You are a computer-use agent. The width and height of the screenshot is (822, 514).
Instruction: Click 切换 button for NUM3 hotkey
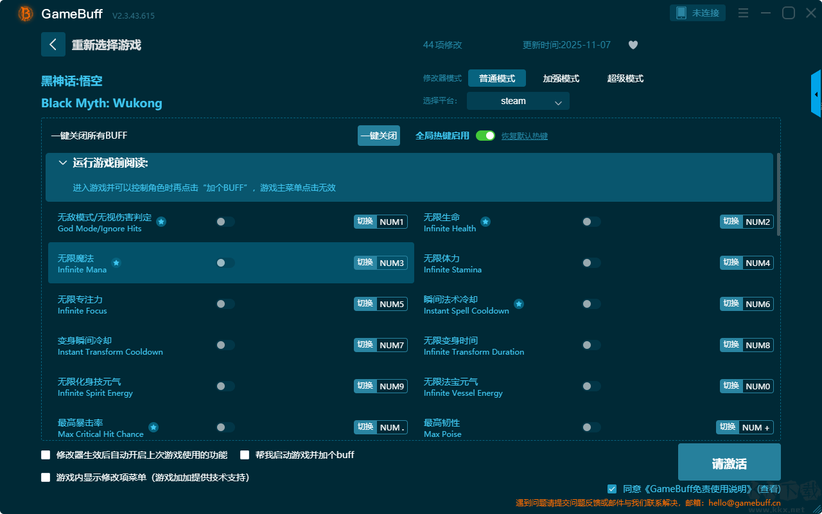pos(365,263)
